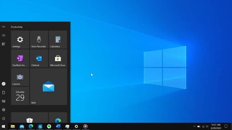Open Mail from the taskbar
Screen dimensions: 232x130
tap(22, 126)
